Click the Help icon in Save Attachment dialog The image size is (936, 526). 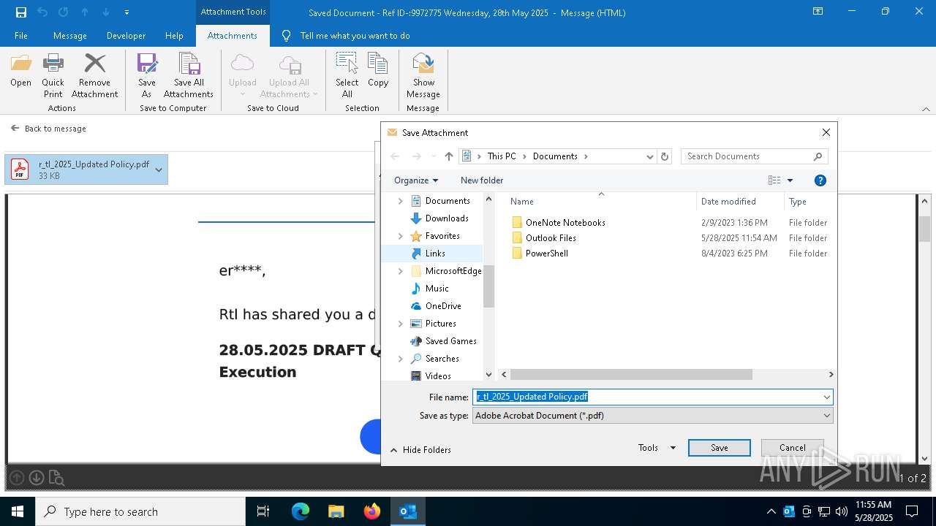(x=820, y=180)
